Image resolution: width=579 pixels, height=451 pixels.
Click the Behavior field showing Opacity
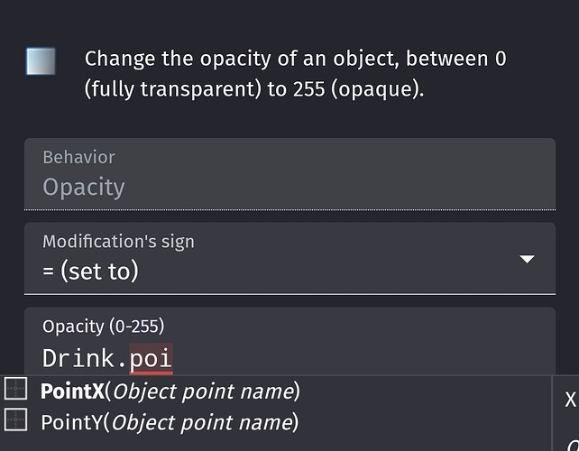point(289,187)
